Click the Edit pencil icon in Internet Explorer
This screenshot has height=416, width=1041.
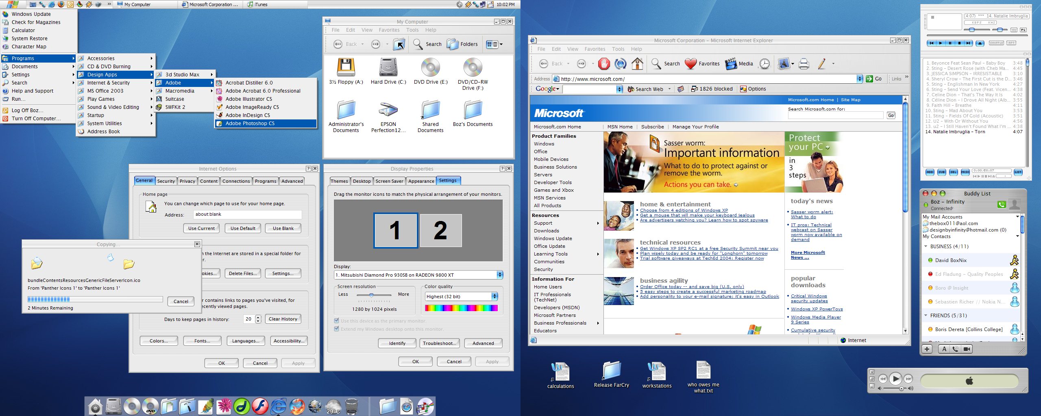click(x=822, y=63)
